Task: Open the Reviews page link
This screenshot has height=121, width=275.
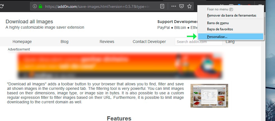Action: (107, 42)
